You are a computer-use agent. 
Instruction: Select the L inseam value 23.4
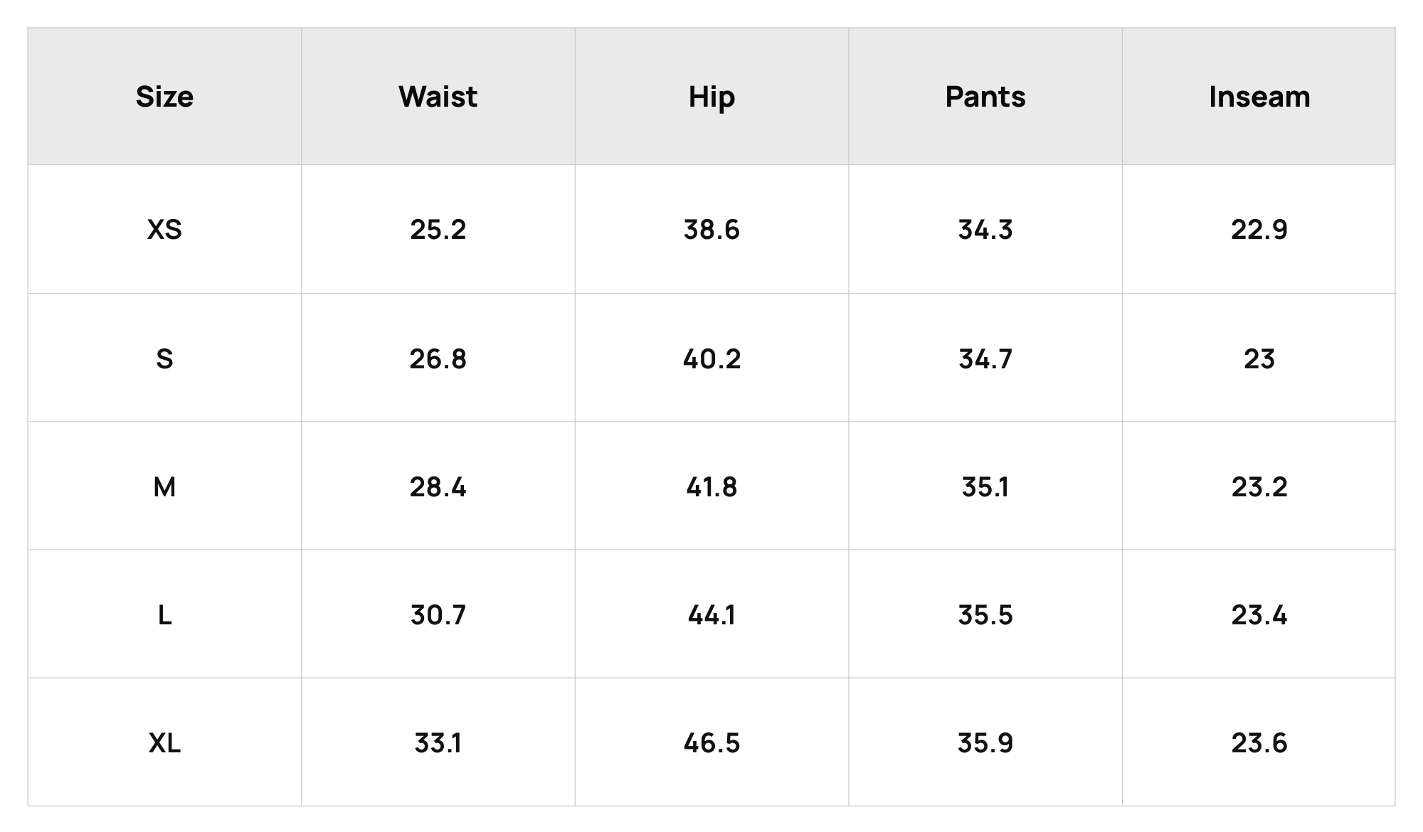coord(1259,615)
